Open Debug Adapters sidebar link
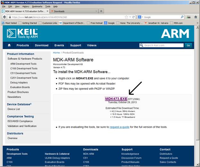200x167 pixels. 19,83
